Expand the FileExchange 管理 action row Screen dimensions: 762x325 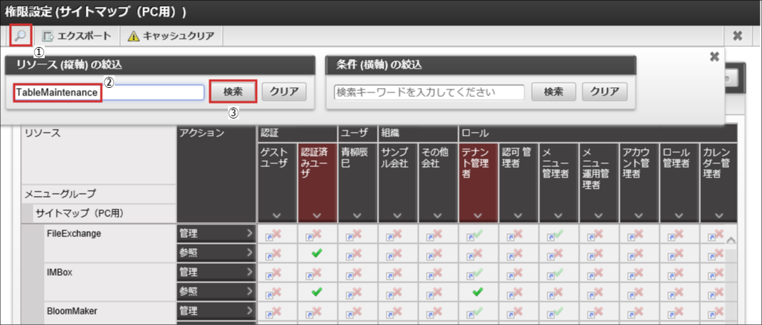[x=216, y=234]
